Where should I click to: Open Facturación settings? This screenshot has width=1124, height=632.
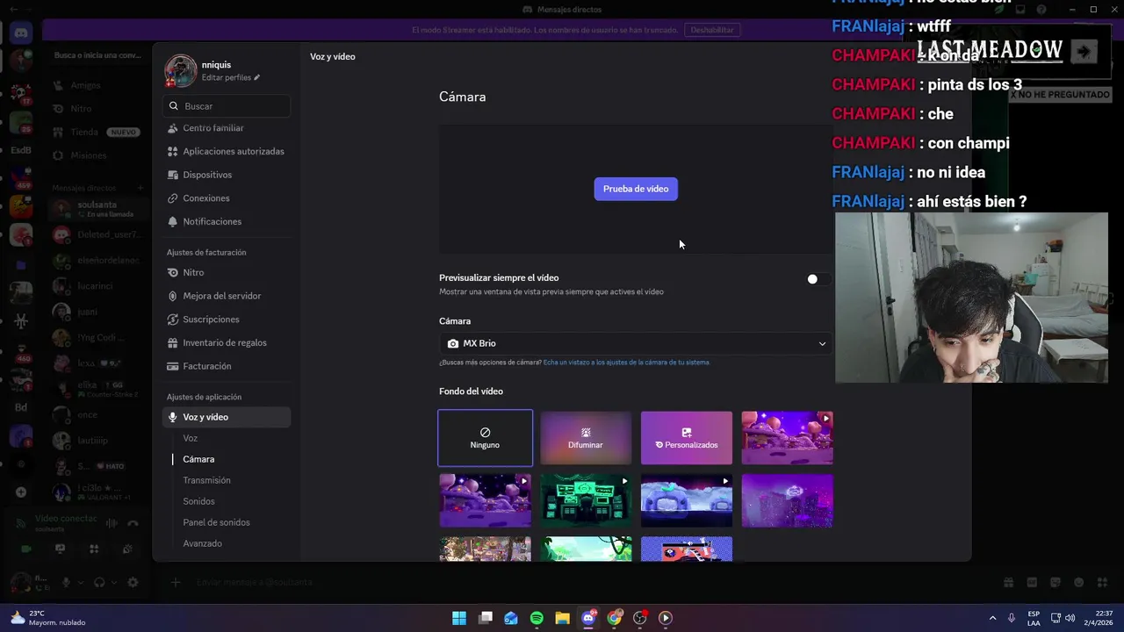coord(227,366)
